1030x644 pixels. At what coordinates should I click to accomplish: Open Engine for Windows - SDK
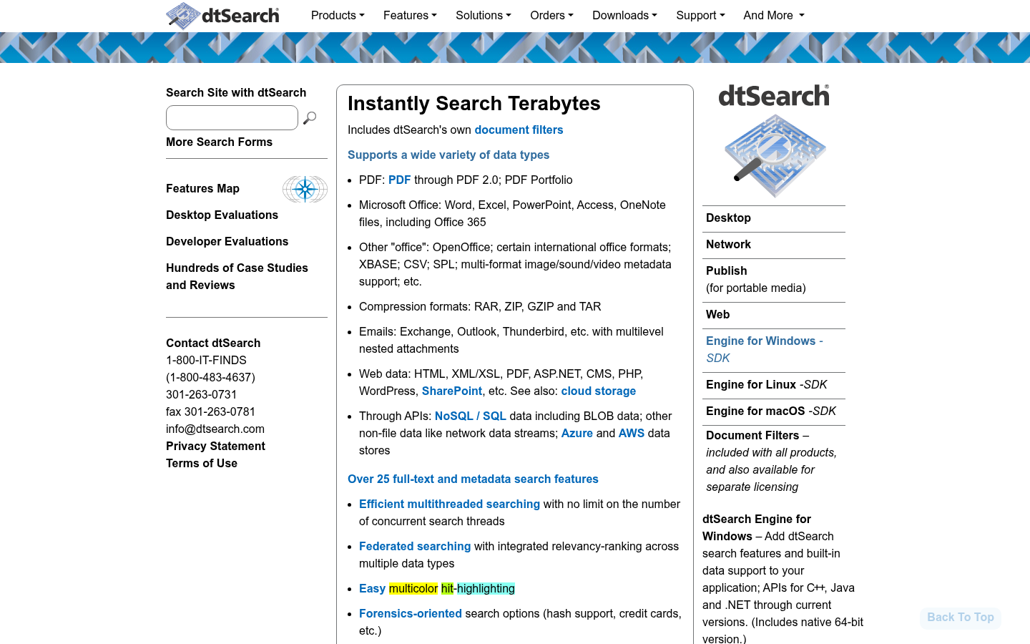(x=765, y=349)
